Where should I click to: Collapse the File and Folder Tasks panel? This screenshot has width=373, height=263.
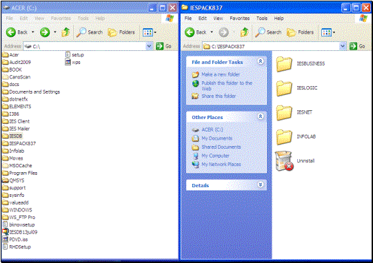(261, 61)
